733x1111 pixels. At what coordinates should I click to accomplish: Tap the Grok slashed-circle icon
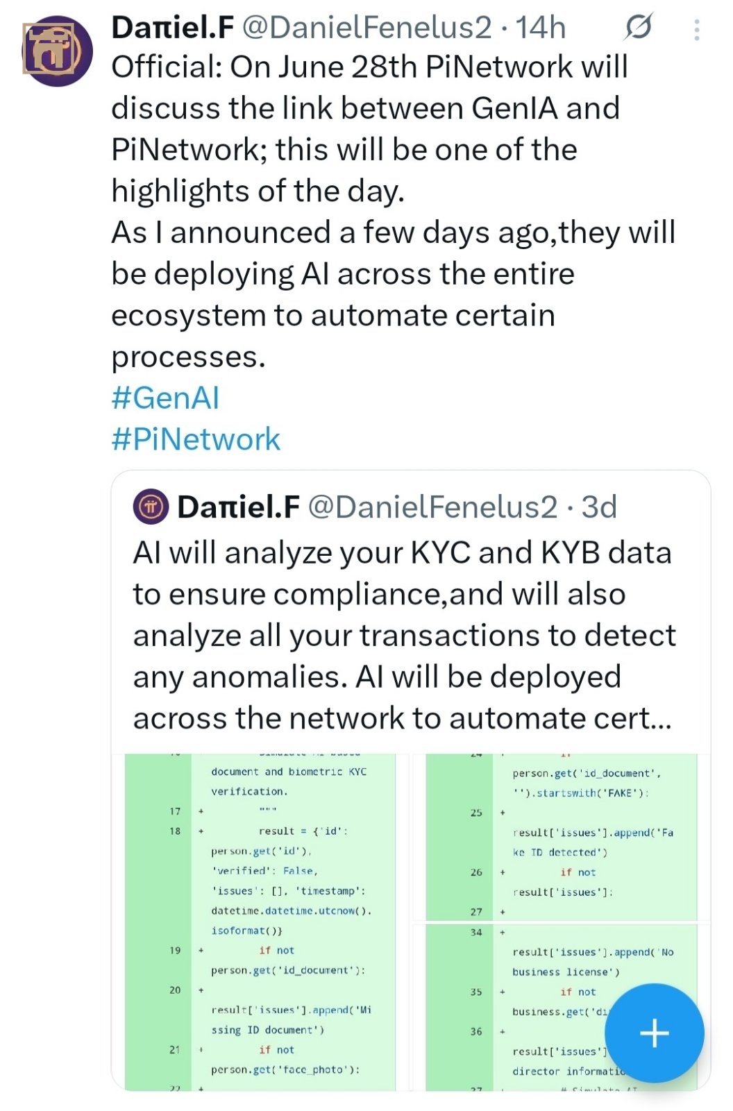pyautogui.click(x=638, y=28)
